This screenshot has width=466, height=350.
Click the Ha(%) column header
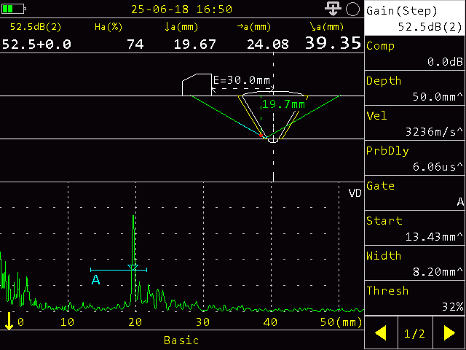[x=108, y=27]
